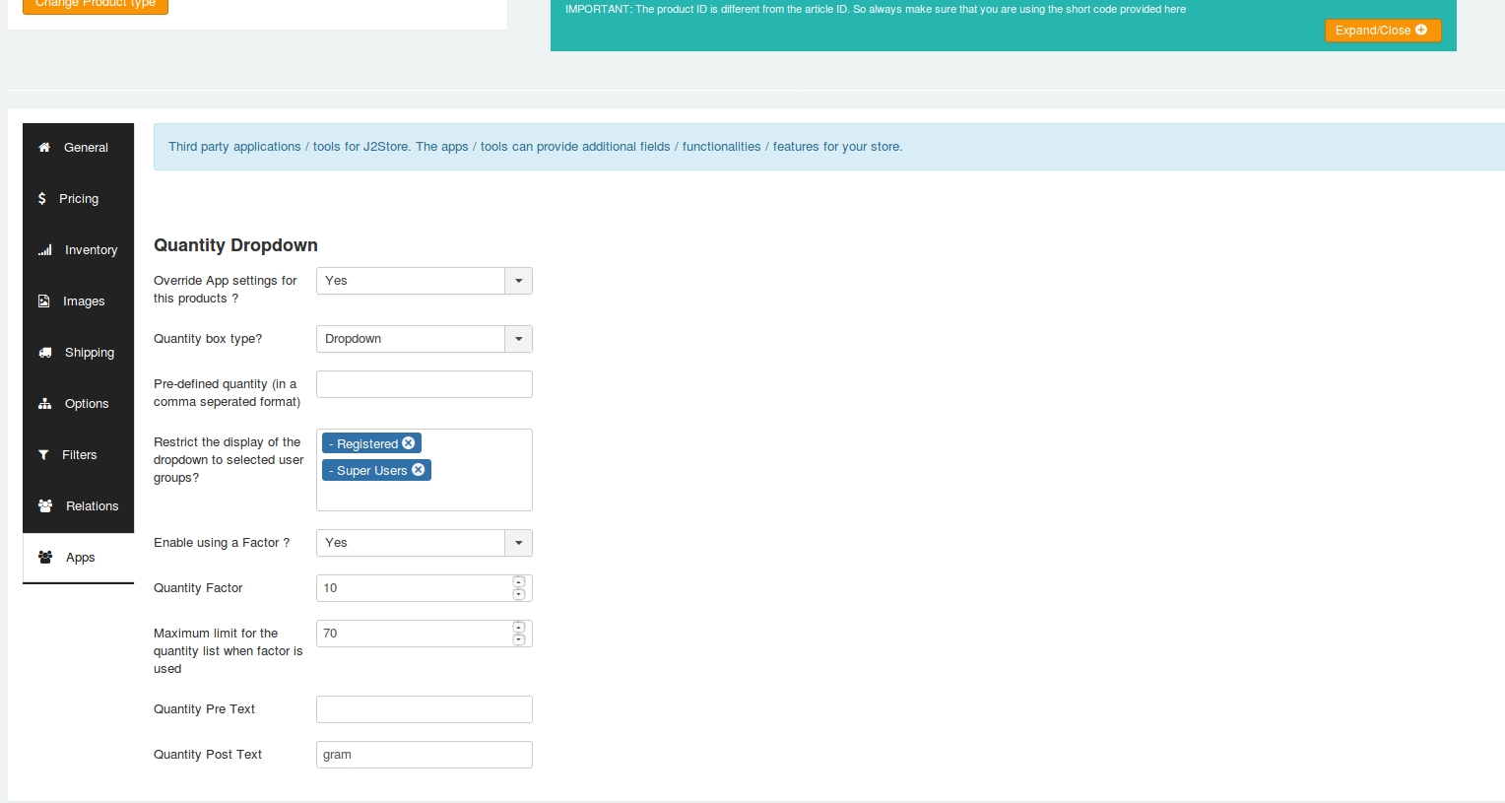Remove the Super Users group tag
The image size is (1505, 803).
[419, 470]
